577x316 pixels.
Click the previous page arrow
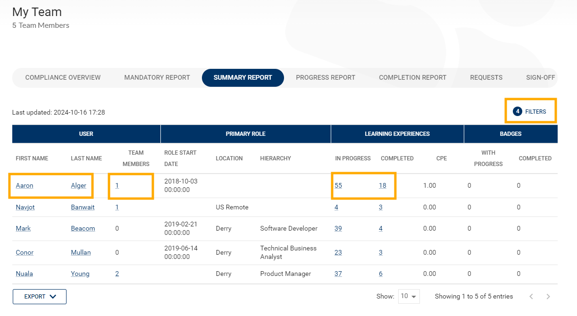tap(531, 297)
